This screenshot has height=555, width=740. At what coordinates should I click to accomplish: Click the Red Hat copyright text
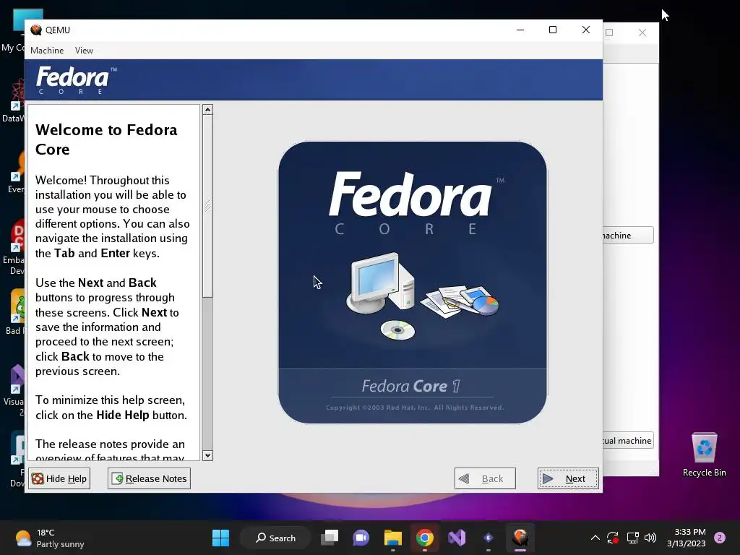pyautogui.click(x=415, y=408)
